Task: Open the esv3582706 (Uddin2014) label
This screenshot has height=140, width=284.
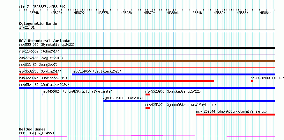Action: coord(40,71)
